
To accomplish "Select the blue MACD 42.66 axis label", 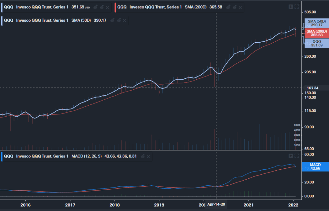I will coord(315,166).
